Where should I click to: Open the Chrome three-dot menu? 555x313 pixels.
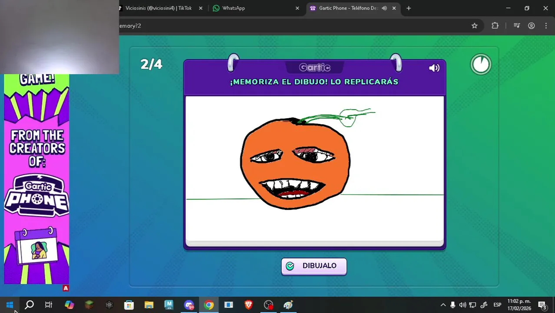coord(546,26)
